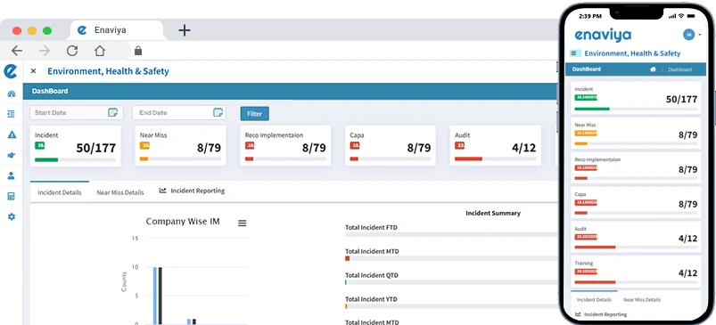Tap the phone Incident Details tab
Viewport: 716px width, 325px height.
point(594,300)
